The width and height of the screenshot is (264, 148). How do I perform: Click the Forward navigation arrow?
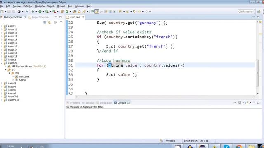146,12
